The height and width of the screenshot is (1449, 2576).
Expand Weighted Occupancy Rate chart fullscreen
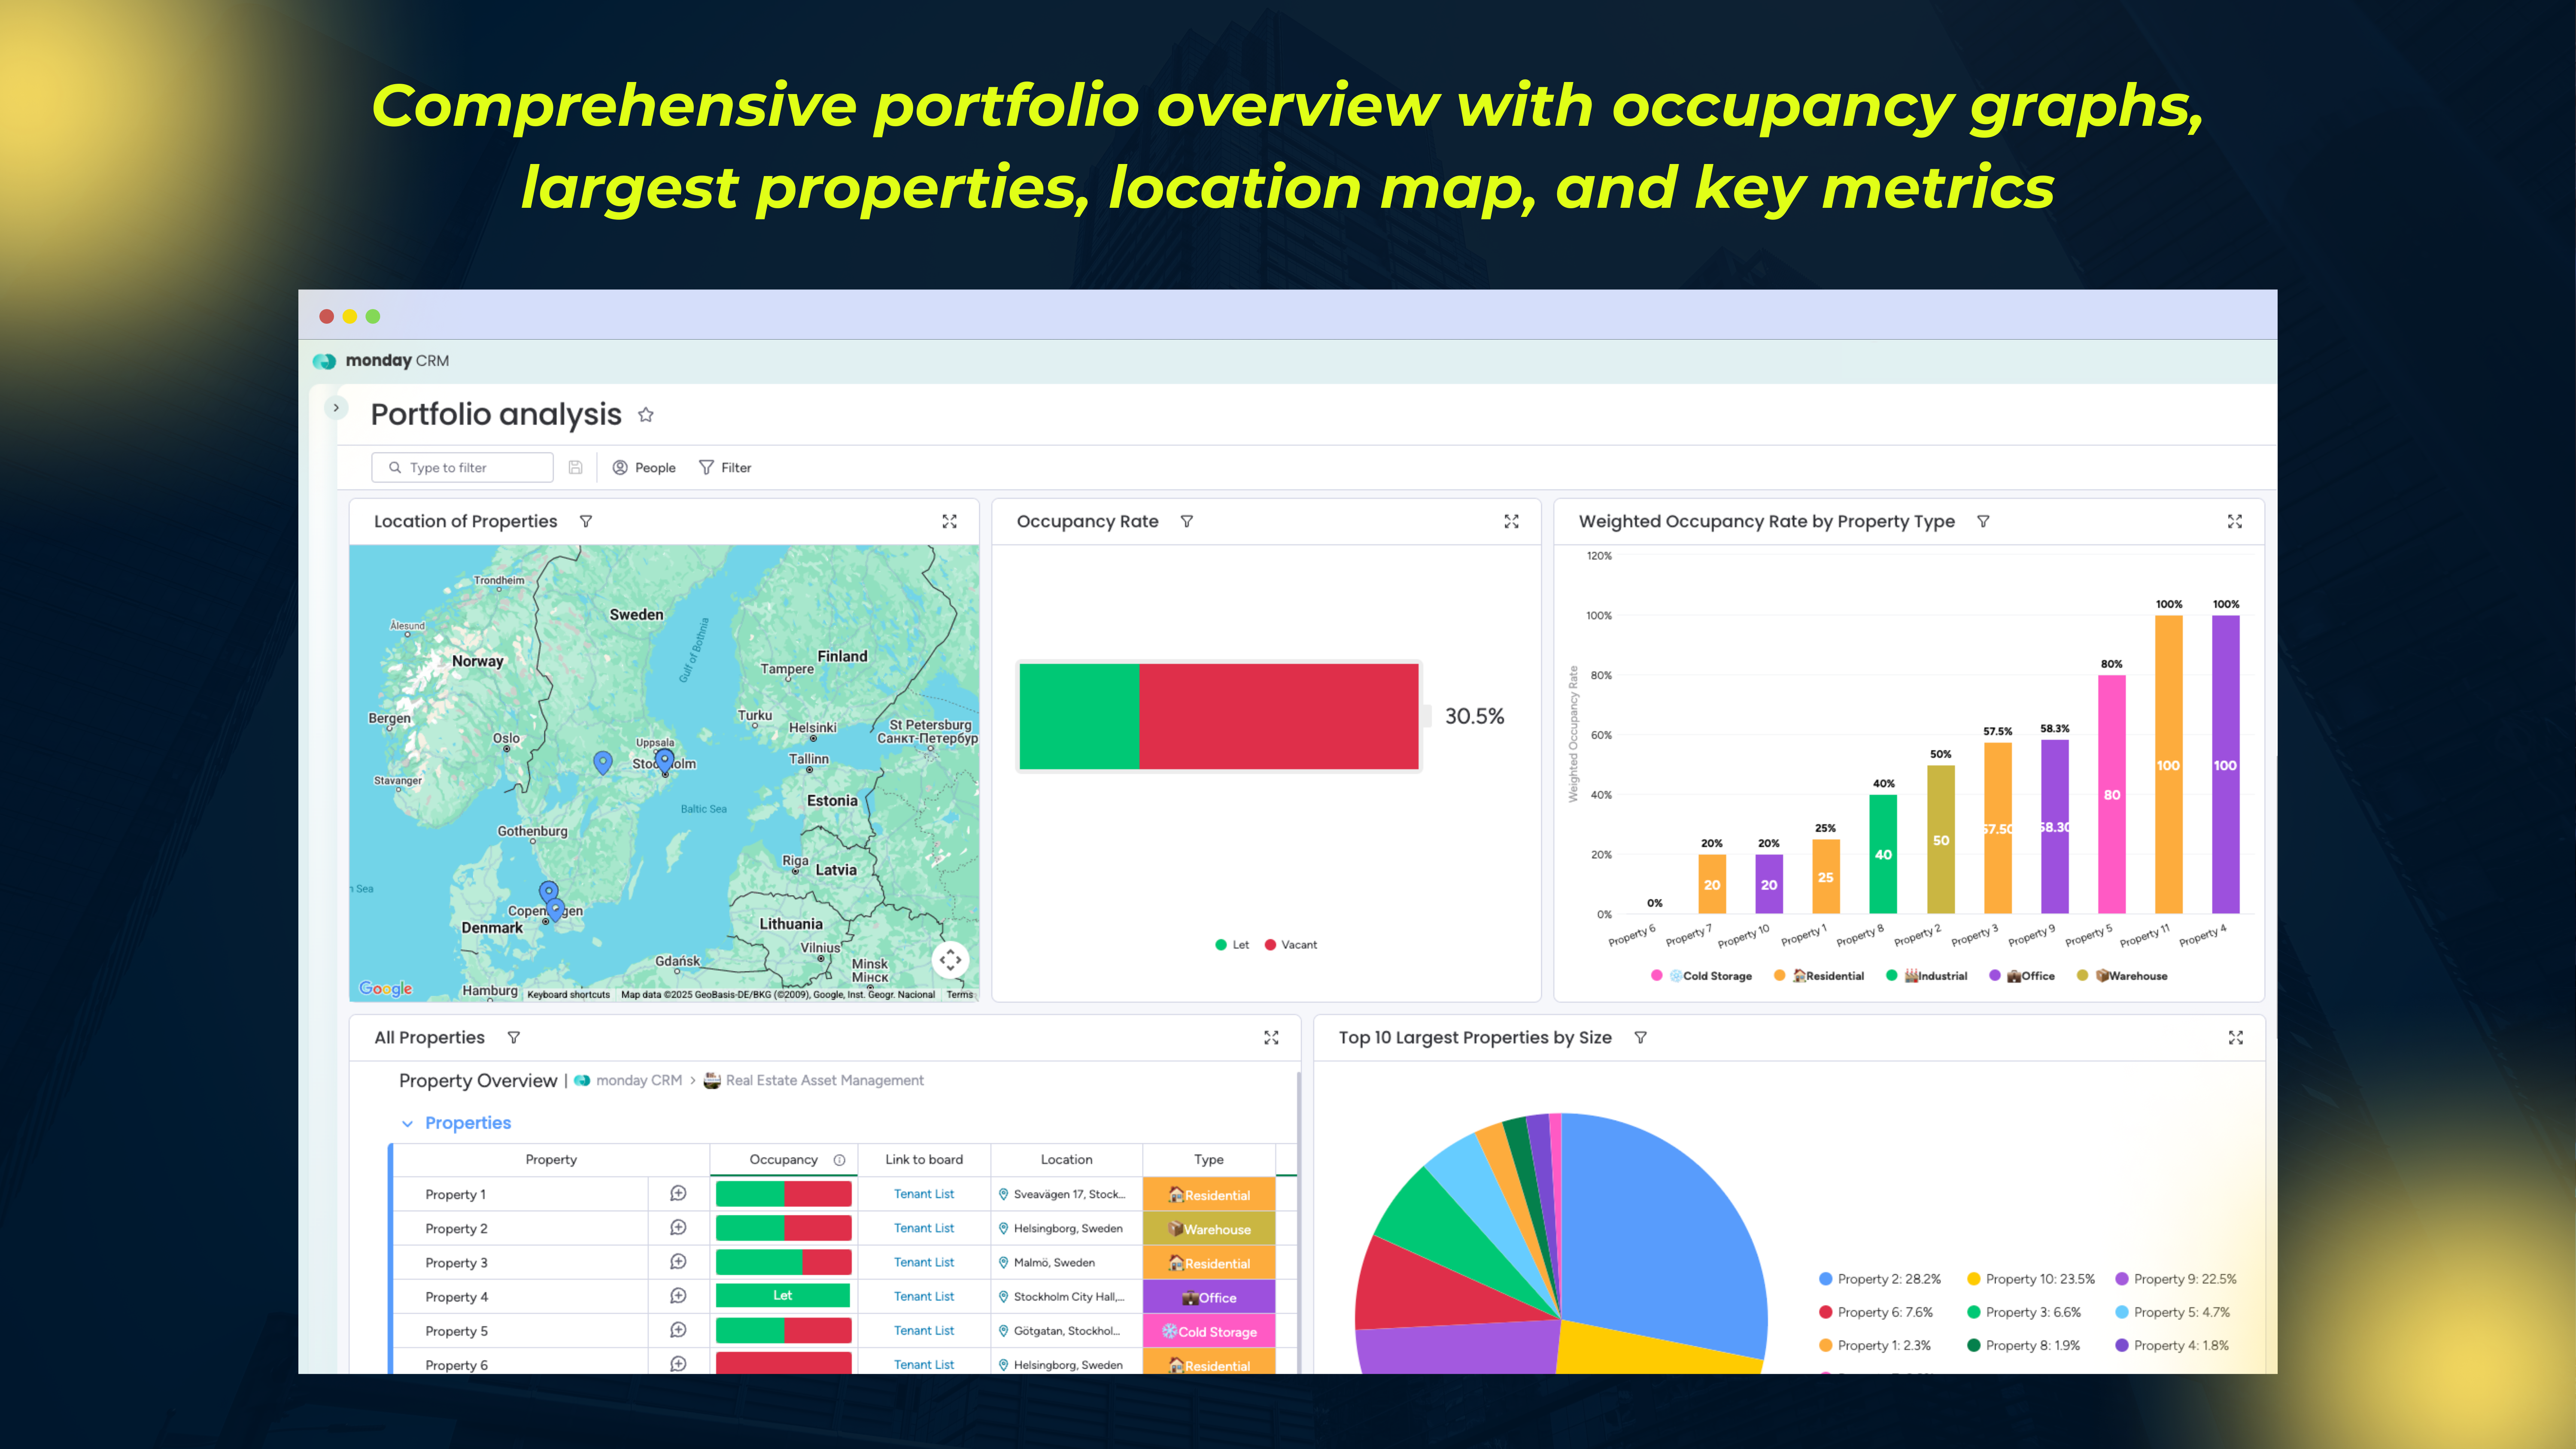(x=2235, y=521)
